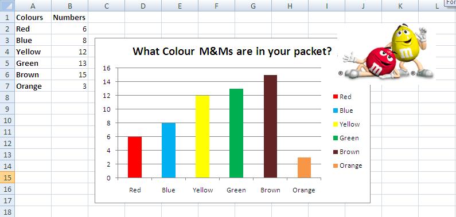Screen dimensions: 456x217
Task: Select all cells with the corner button
Action: pyautogui.click(x=7, y=6)
